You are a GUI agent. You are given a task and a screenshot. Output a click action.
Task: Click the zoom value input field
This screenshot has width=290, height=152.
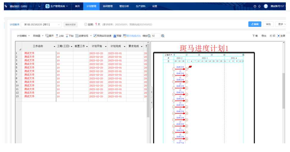pyautogui.click(x=155, y=36)
